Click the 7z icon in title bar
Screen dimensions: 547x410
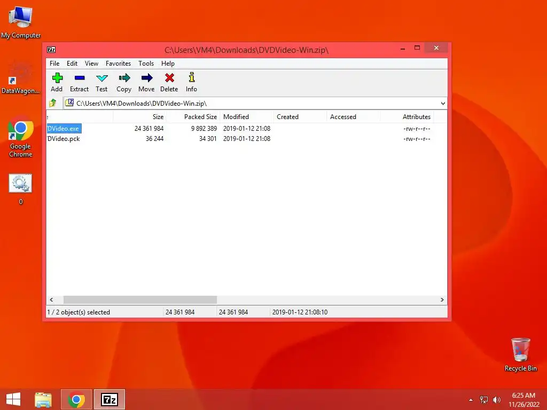(x=51, y=50)
